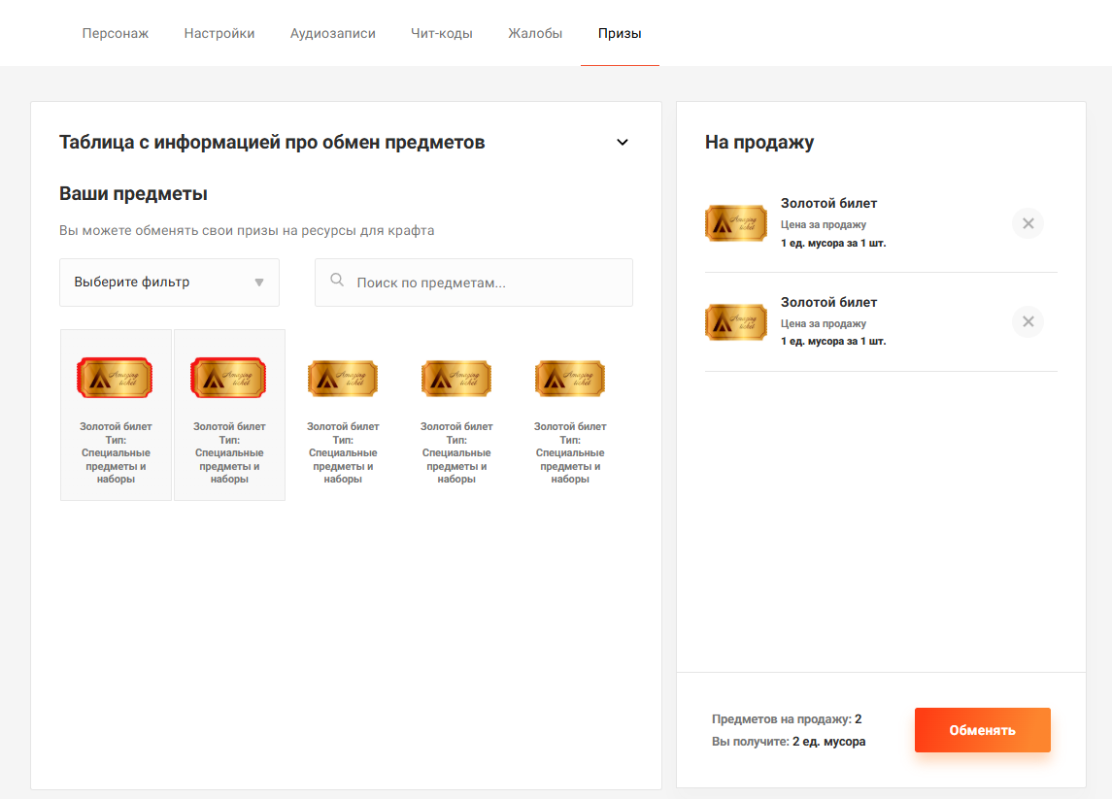1112x799 pixels.
Task: Remove second Золотой билет from sale list
Action: pyautogui.click(x=1028, y=322)
